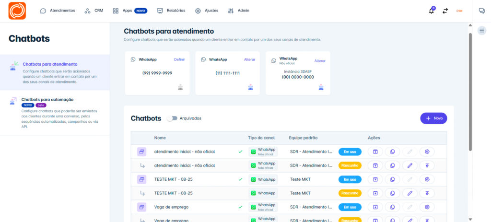Publish the TESTE MKT - 08-25 draft
The height and width of the screenshot is (222, 491).
coord(427,193)
